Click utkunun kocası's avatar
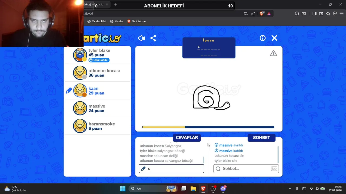 pyautogui.click(x=80, y=73)
